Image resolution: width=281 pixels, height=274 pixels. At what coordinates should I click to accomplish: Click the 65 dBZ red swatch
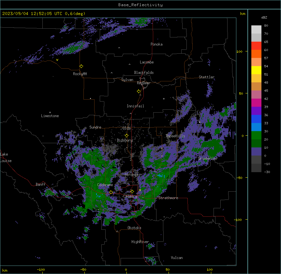[256, 46]
